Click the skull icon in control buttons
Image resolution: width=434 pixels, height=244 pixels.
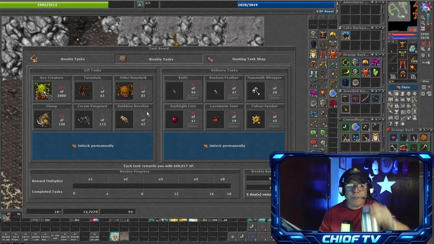[x=408, y=94]
